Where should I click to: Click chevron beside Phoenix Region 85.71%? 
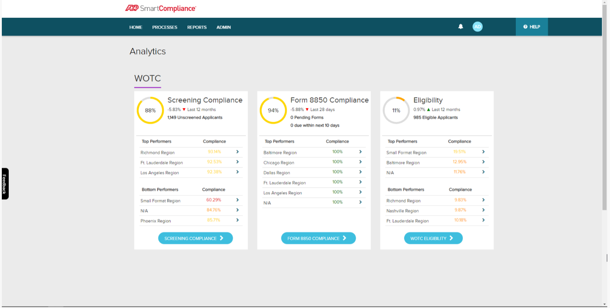[x=237, y=220]
